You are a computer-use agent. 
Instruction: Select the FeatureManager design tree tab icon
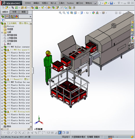pyautogui.click(x=3, y=17)
